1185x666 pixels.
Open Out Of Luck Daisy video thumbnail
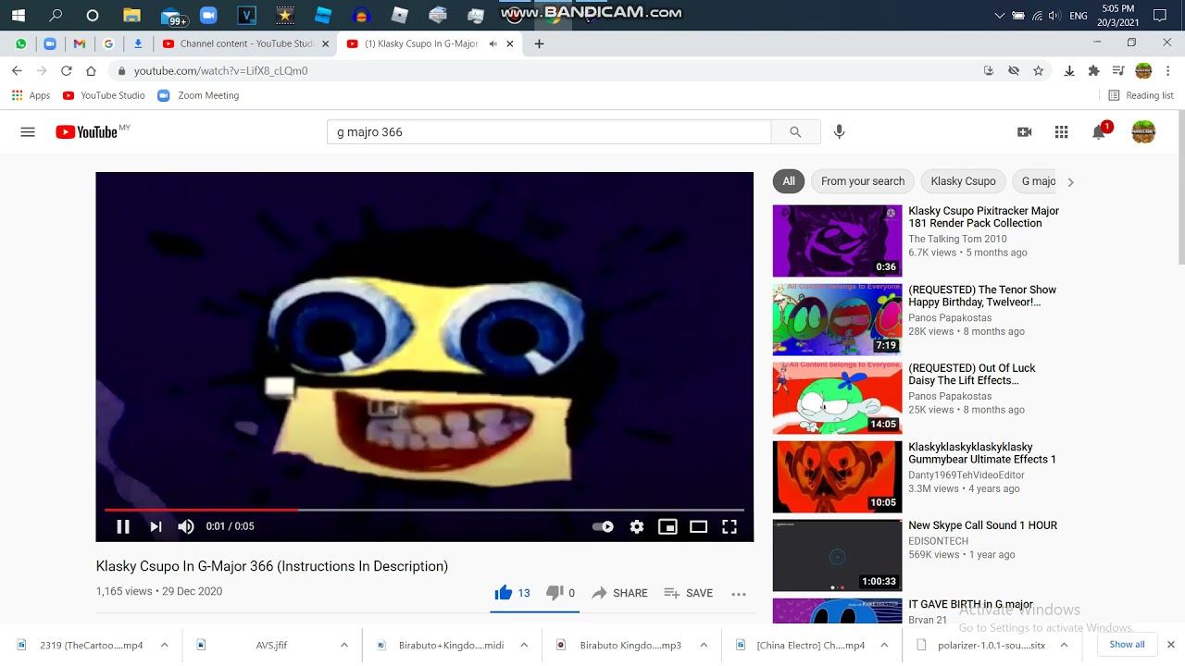pos(837,398)
